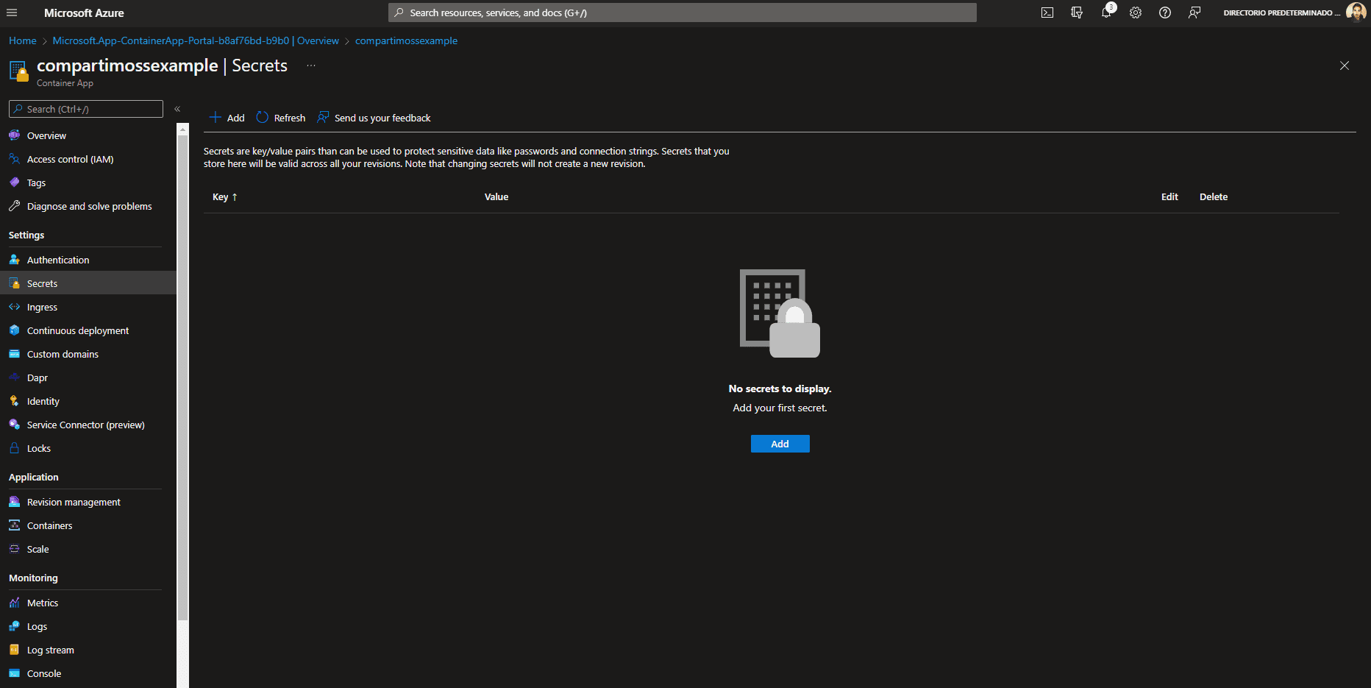Sort the table by Key column

point(225,197)
